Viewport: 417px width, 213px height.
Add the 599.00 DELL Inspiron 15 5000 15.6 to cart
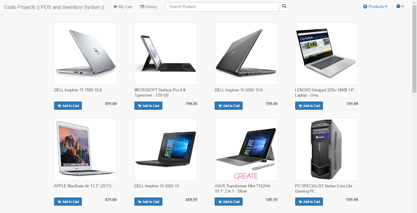(x=229, y=105)
